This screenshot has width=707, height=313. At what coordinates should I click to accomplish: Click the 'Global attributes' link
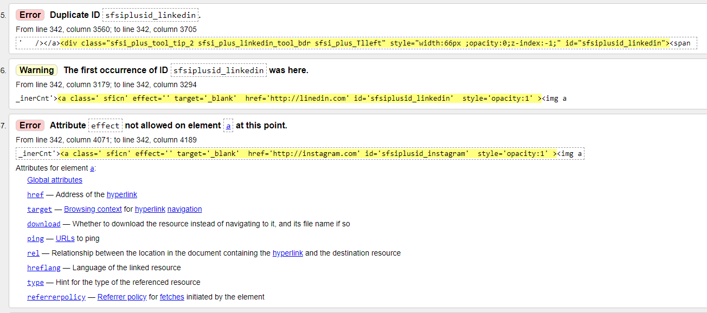55,180
